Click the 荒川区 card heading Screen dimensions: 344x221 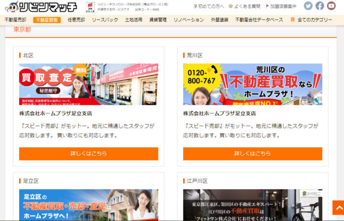click(195, 55)
